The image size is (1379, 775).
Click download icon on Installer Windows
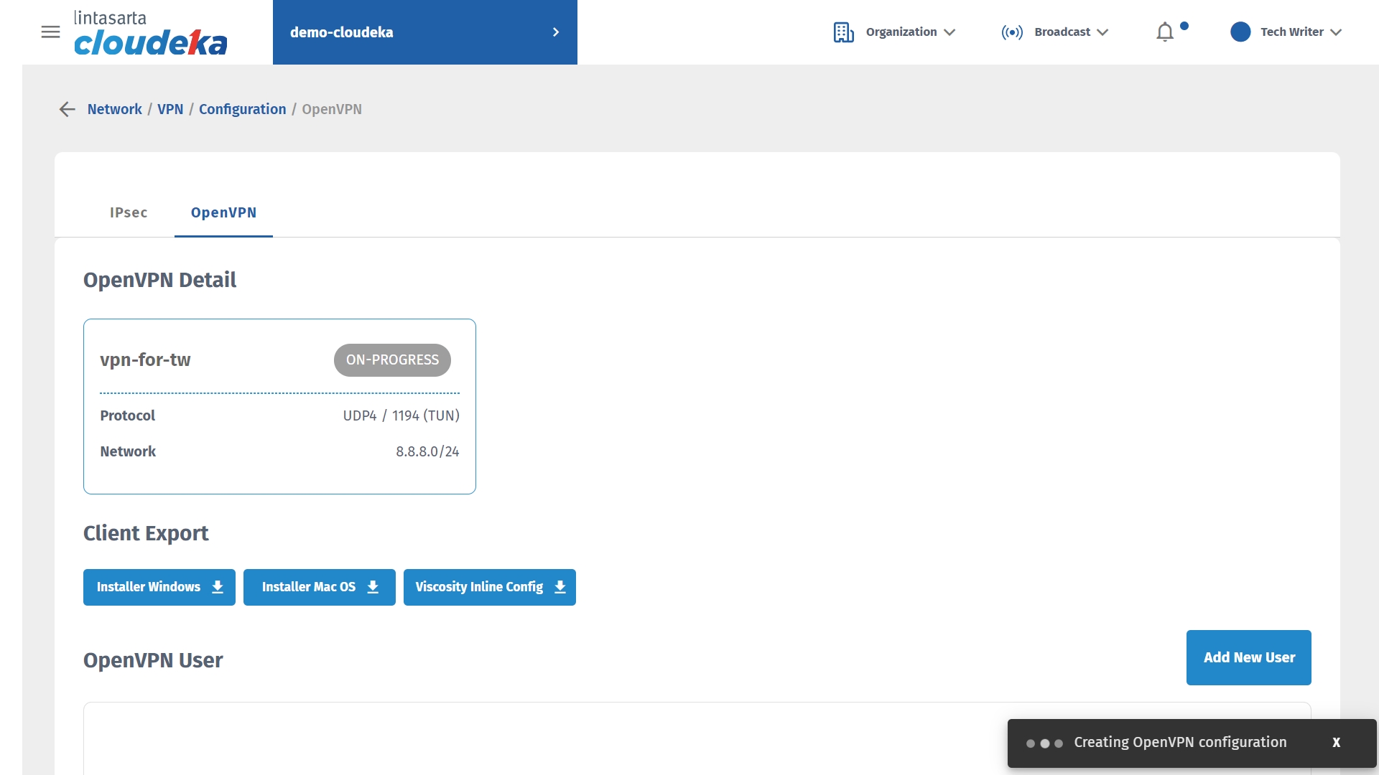pyautogui.click(x=218, y=587)
